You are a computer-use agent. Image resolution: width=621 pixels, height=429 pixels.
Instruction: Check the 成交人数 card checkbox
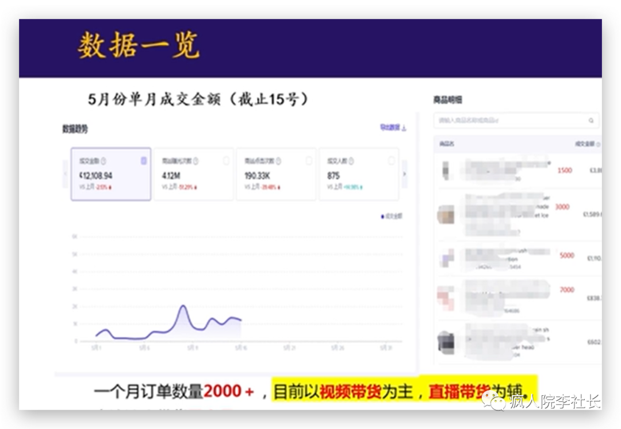[x=392, y=161]
